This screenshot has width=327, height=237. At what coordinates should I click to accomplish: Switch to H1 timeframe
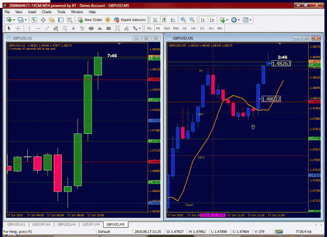click(185, 28)
